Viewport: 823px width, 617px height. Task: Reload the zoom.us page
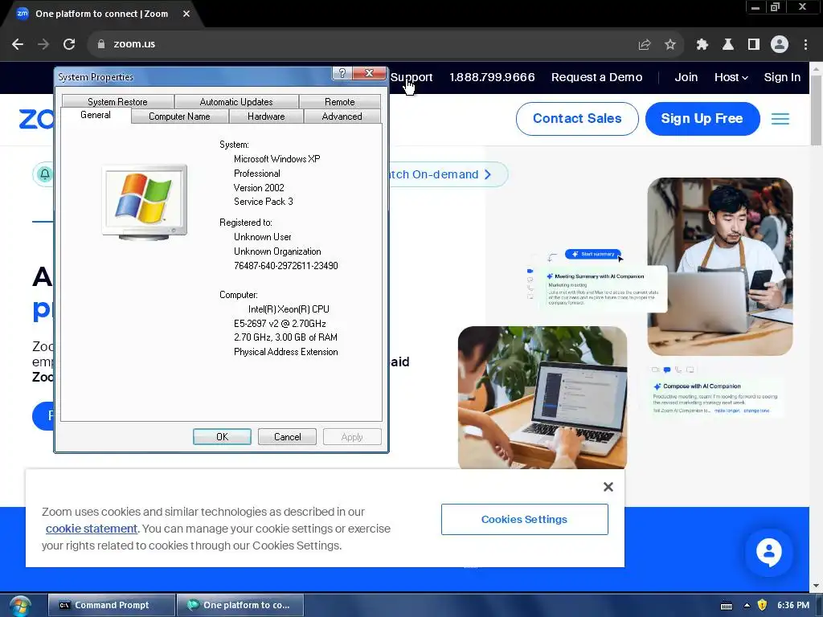pyautogui.click(x=69, y=44)
